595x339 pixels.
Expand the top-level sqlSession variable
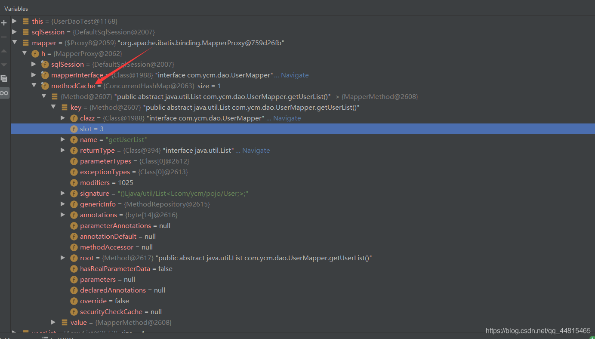point(15,32)
